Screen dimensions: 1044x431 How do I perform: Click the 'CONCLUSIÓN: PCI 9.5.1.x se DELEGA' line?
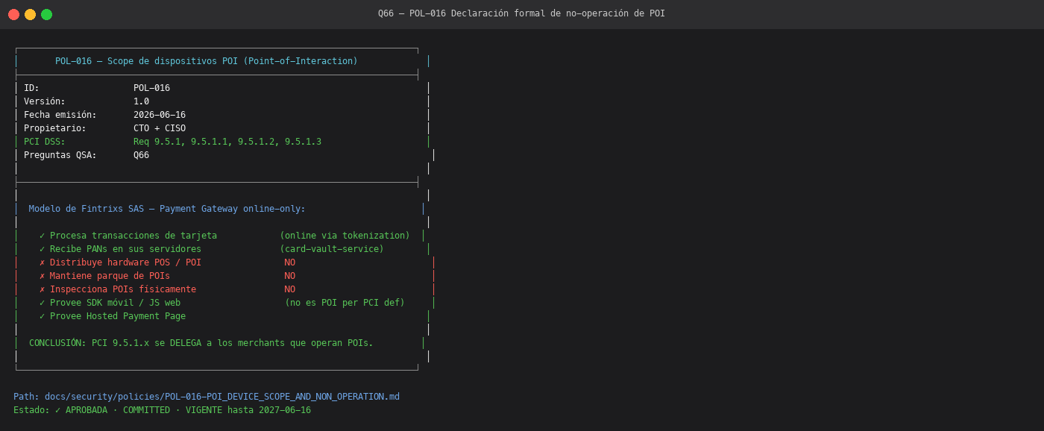(201, 343)
